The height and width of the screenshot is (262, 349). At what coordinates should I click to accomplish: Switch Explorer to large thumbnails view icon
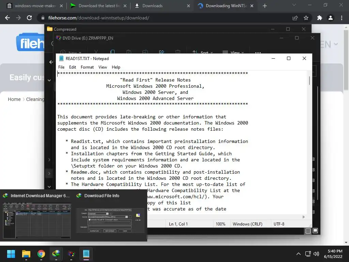(x=315, y=231)
